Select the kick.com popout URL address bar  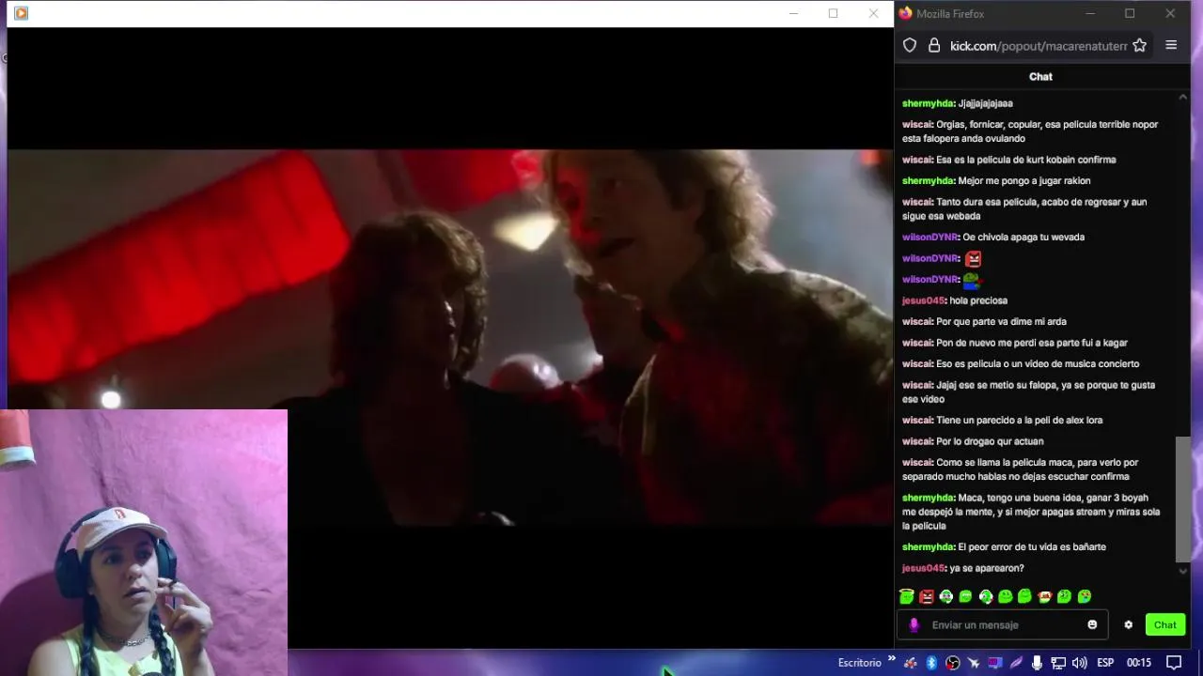coord(1039,45)
